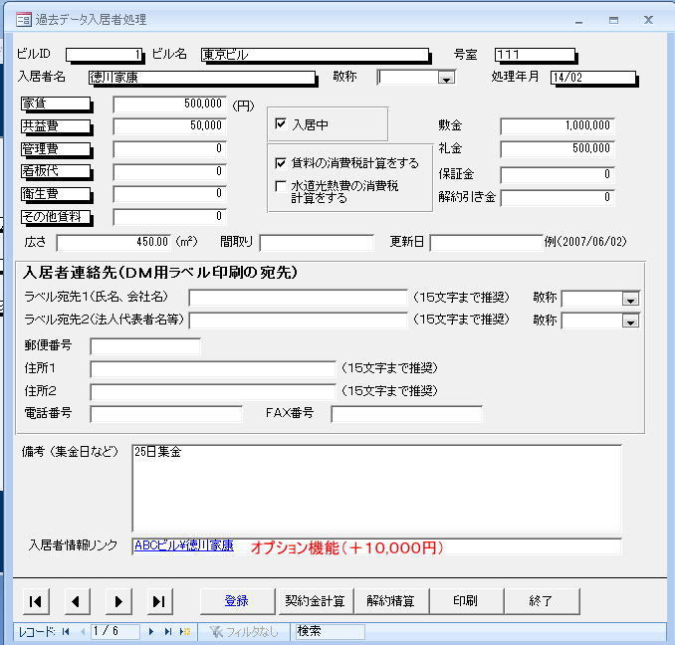Click the 保証金 field
The height and width of the screenshot is (645, 675).
click(558, 175)
